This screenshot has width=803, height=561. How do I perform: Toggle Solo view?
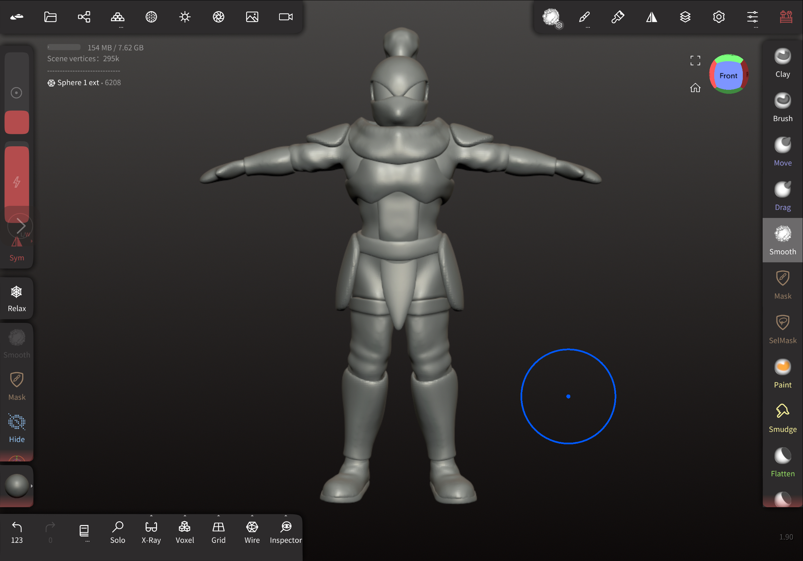tap(117, 532)
